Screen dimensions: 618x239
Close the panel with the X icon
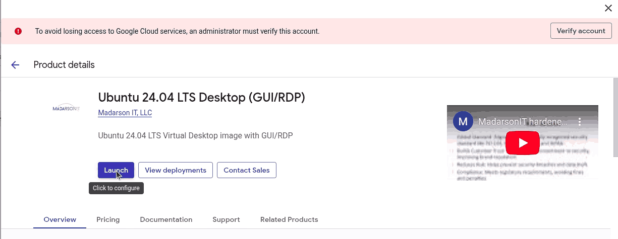[608, 8]
